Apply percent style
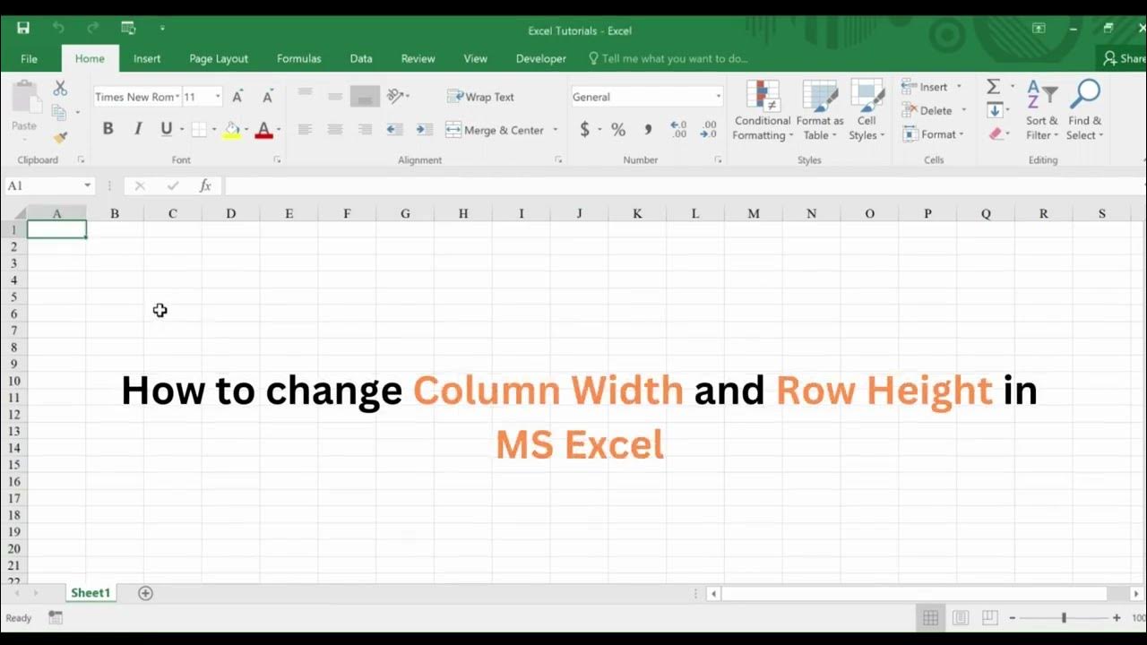 (618, 130)
